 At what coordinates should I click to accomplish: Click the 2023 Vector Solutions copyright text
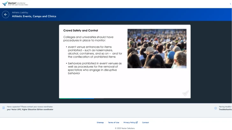coord(125,128)
